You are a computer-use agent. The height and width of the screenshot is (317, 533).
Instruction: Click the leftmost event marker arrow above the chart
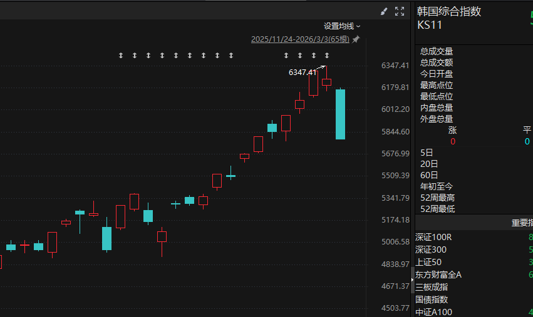click(x=121, y=56)
